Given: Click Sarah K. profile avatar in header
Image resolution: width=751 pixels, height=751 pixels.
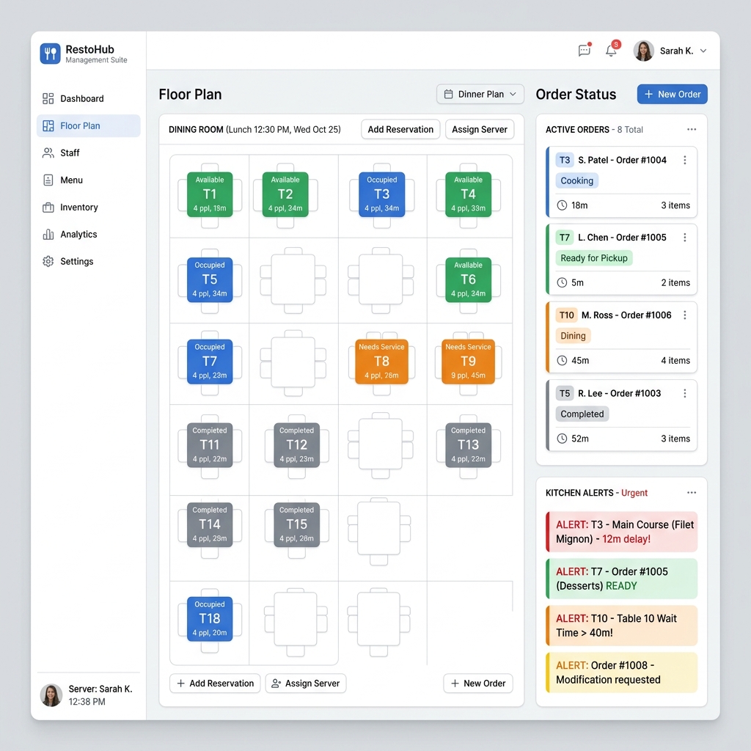Looking at the screenshot, I should pyautogui.click(x=643, y=51).
